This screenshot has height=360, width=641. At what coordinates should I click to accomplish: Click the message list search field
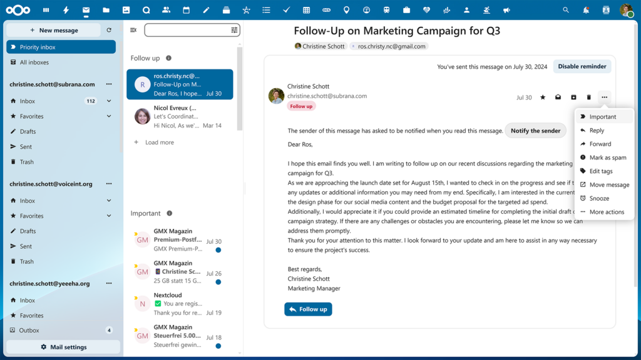(x=188, y=29)
